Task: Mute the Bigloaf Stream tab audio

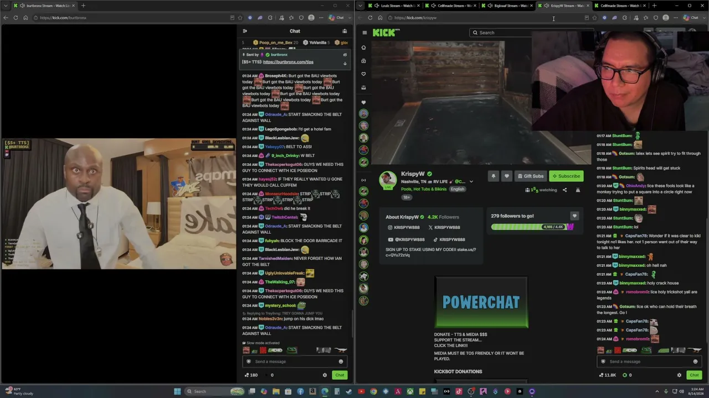Action: (x=490, y=6)
